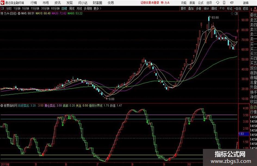Screen dimensions: 257x166
Task: Click the MA10: 68.48 label
Action: pyautogui.click(x=43, y=13)
